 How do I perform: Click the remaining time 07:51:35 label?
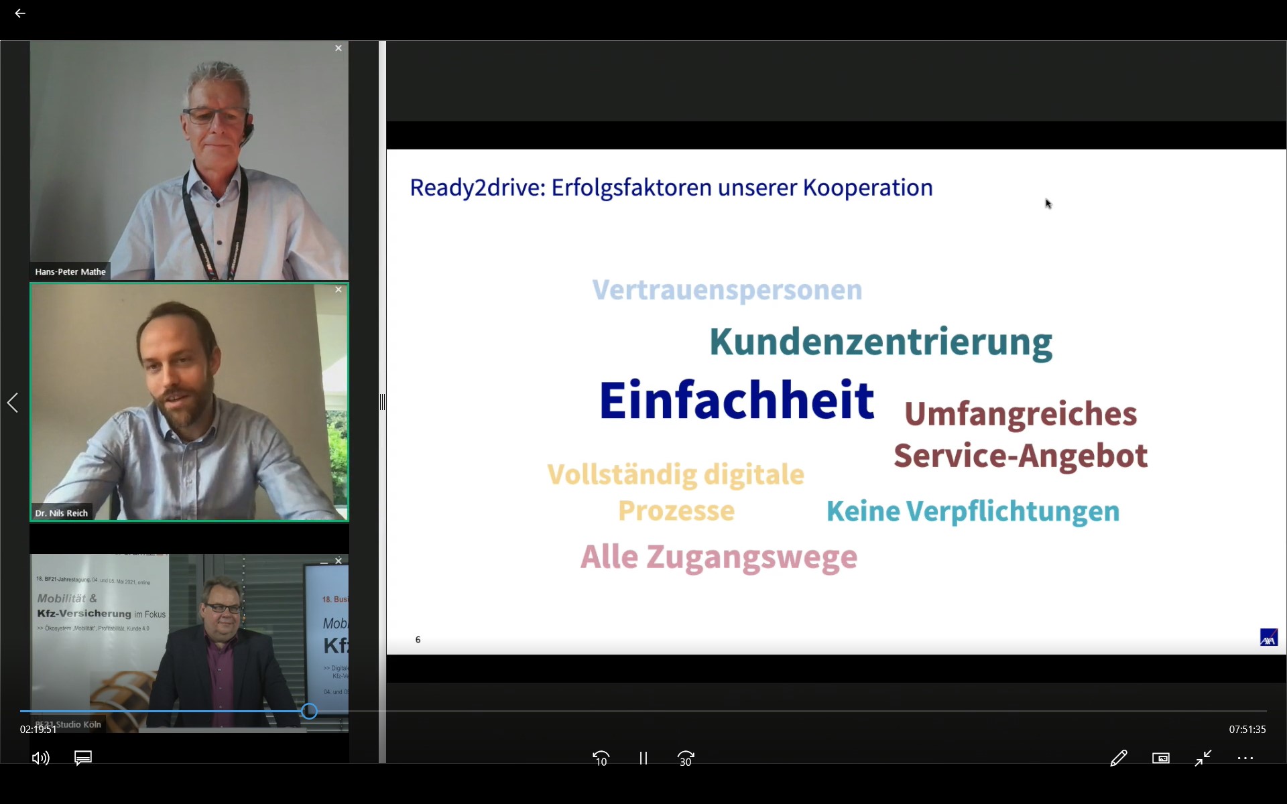coord(1247,729)
